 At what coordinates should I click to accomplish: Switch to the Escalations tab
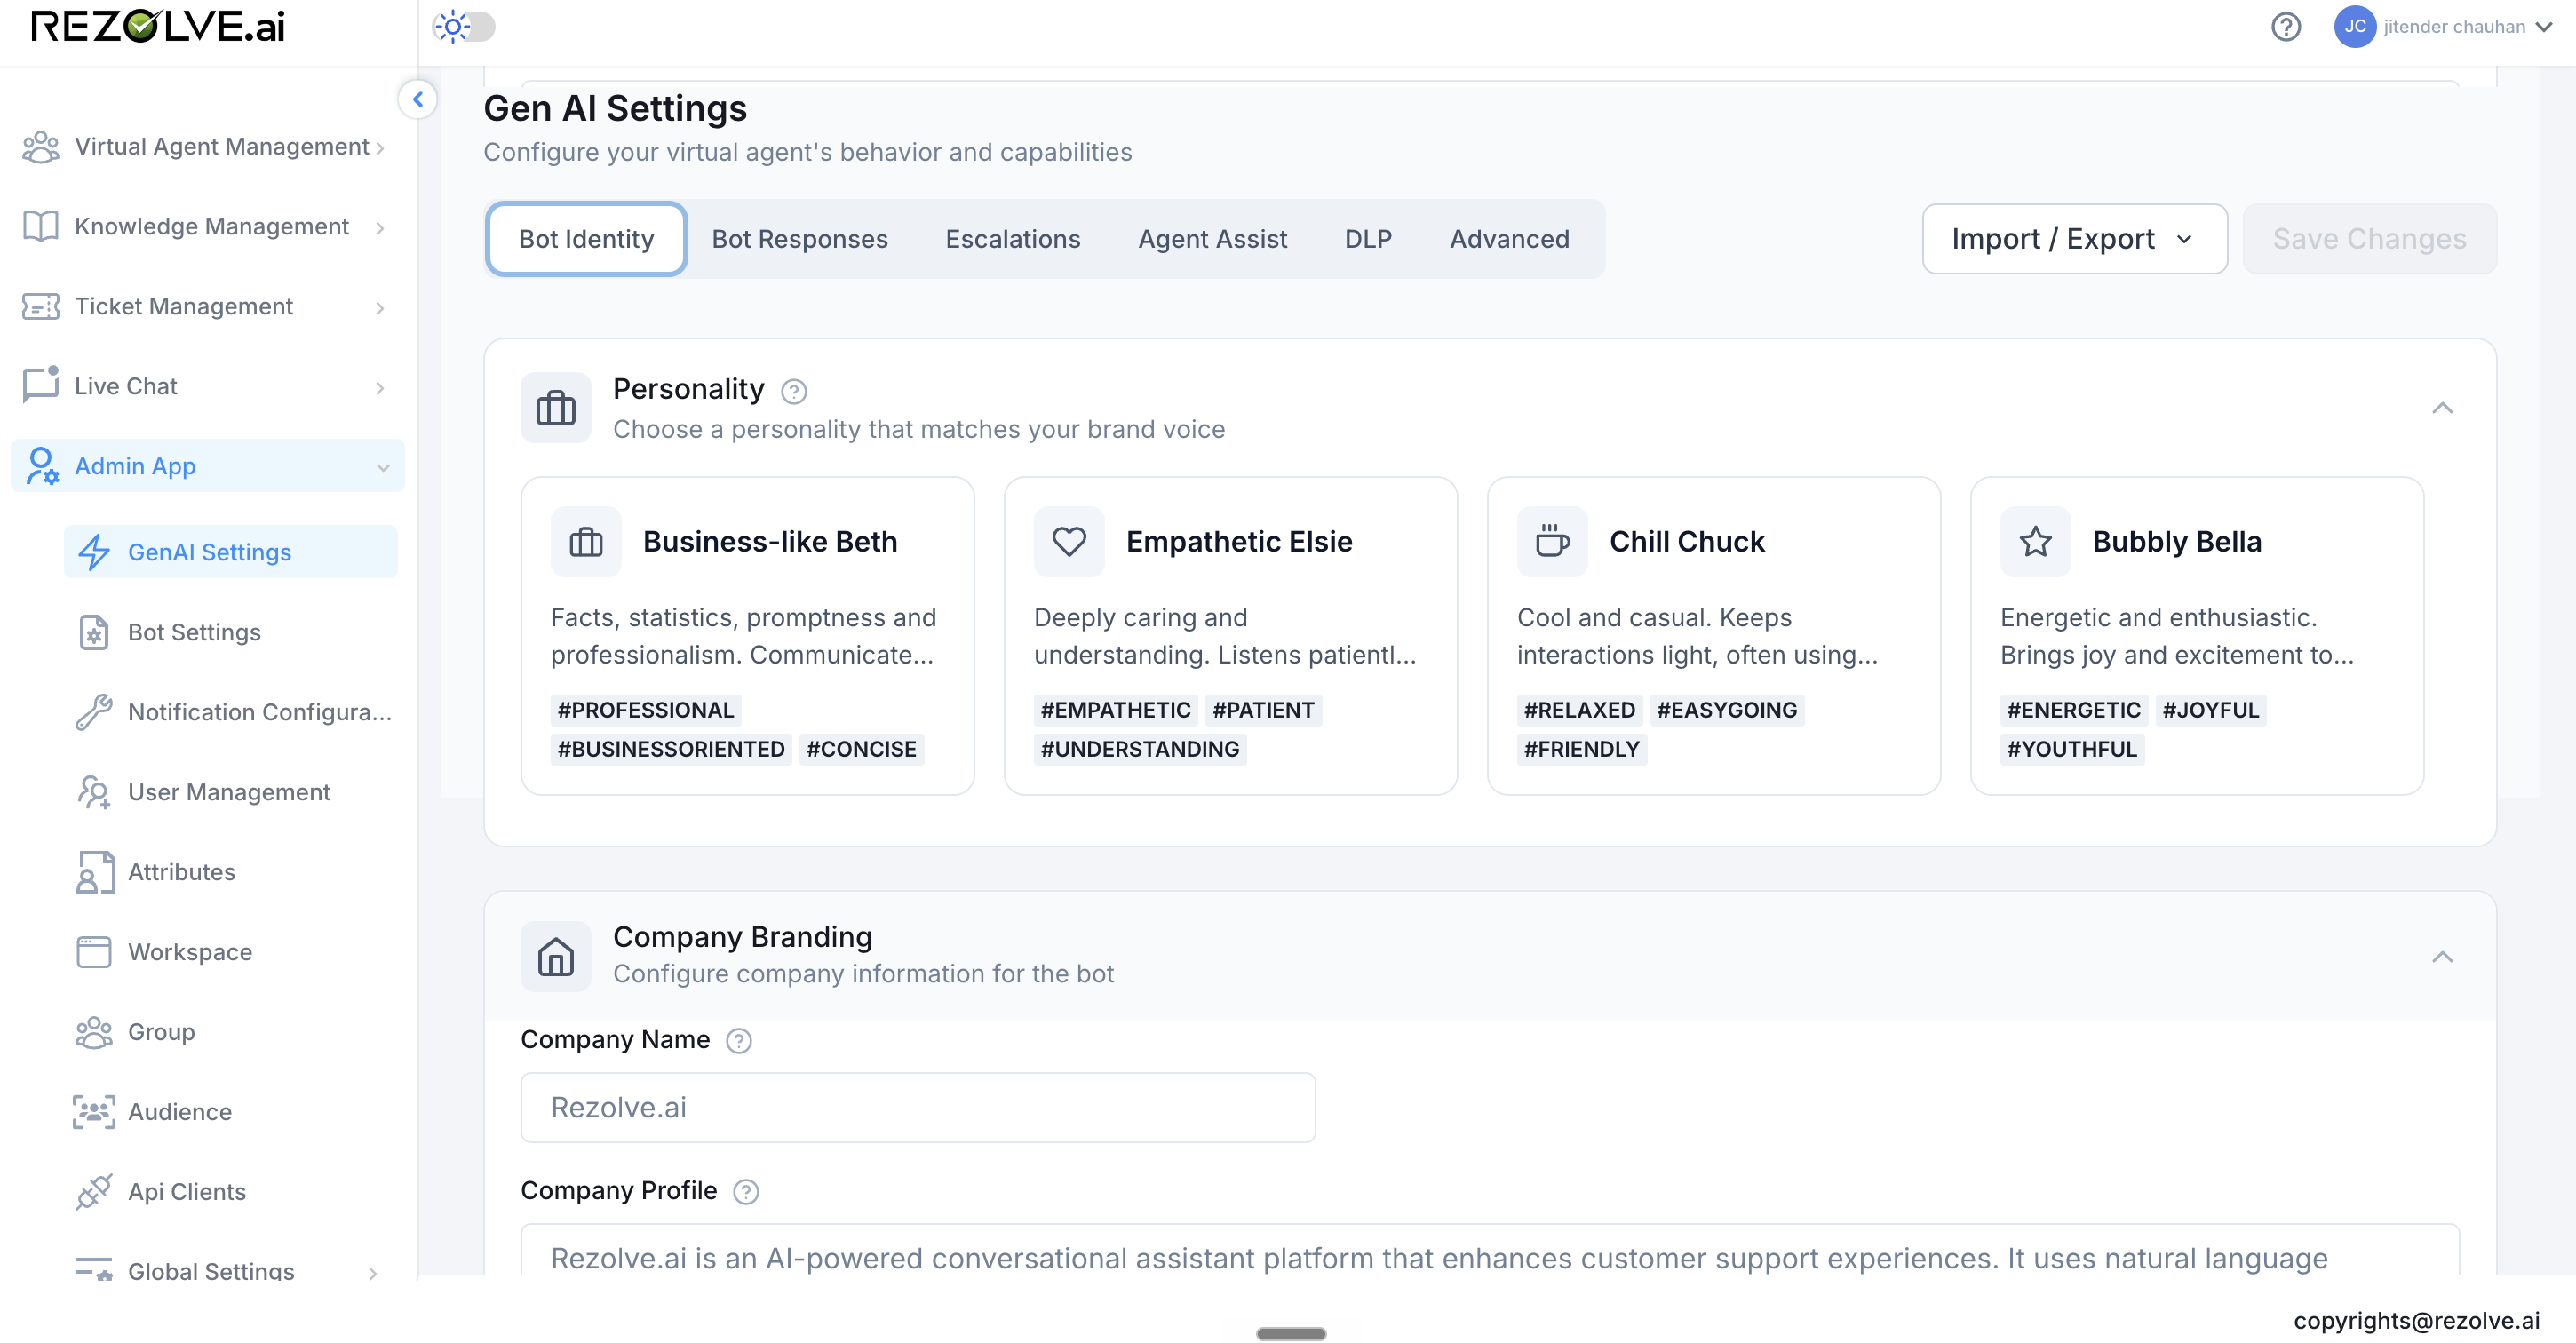pos(1013,239)
